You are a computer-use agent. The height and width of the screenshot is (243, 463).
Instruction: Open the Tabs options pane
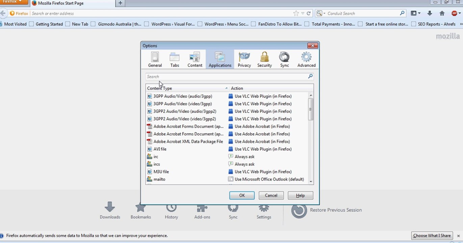point(175,59)
